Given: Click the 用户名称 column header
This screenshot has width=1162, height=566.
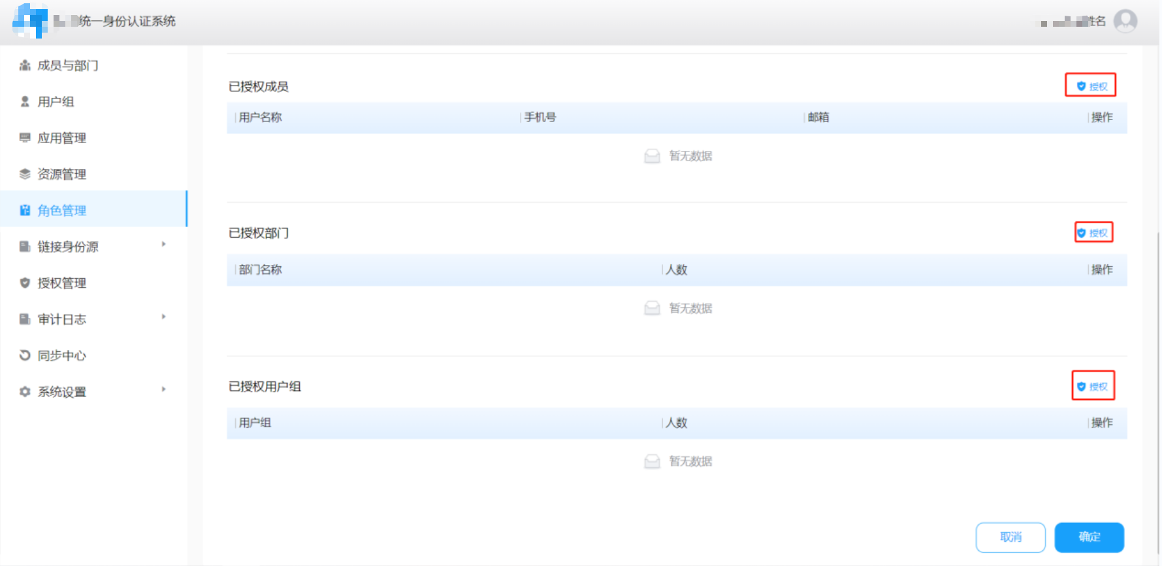Looking at the screenshot, I should point(260,118).
